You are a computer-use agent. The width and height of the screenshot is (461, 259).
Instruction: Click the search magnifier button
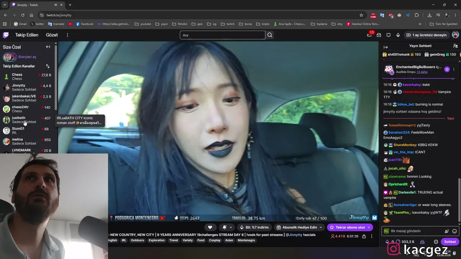[270, 35]
